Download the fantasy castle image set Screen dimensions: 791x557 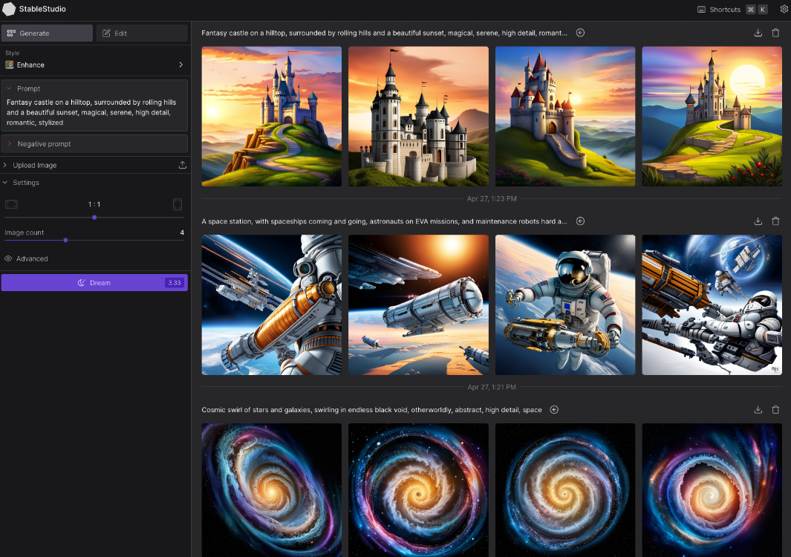point(758,33)
